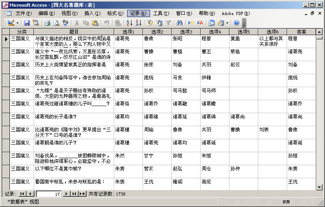Open the 文件(F) menu
325x207 pixels.
point(24,13)
